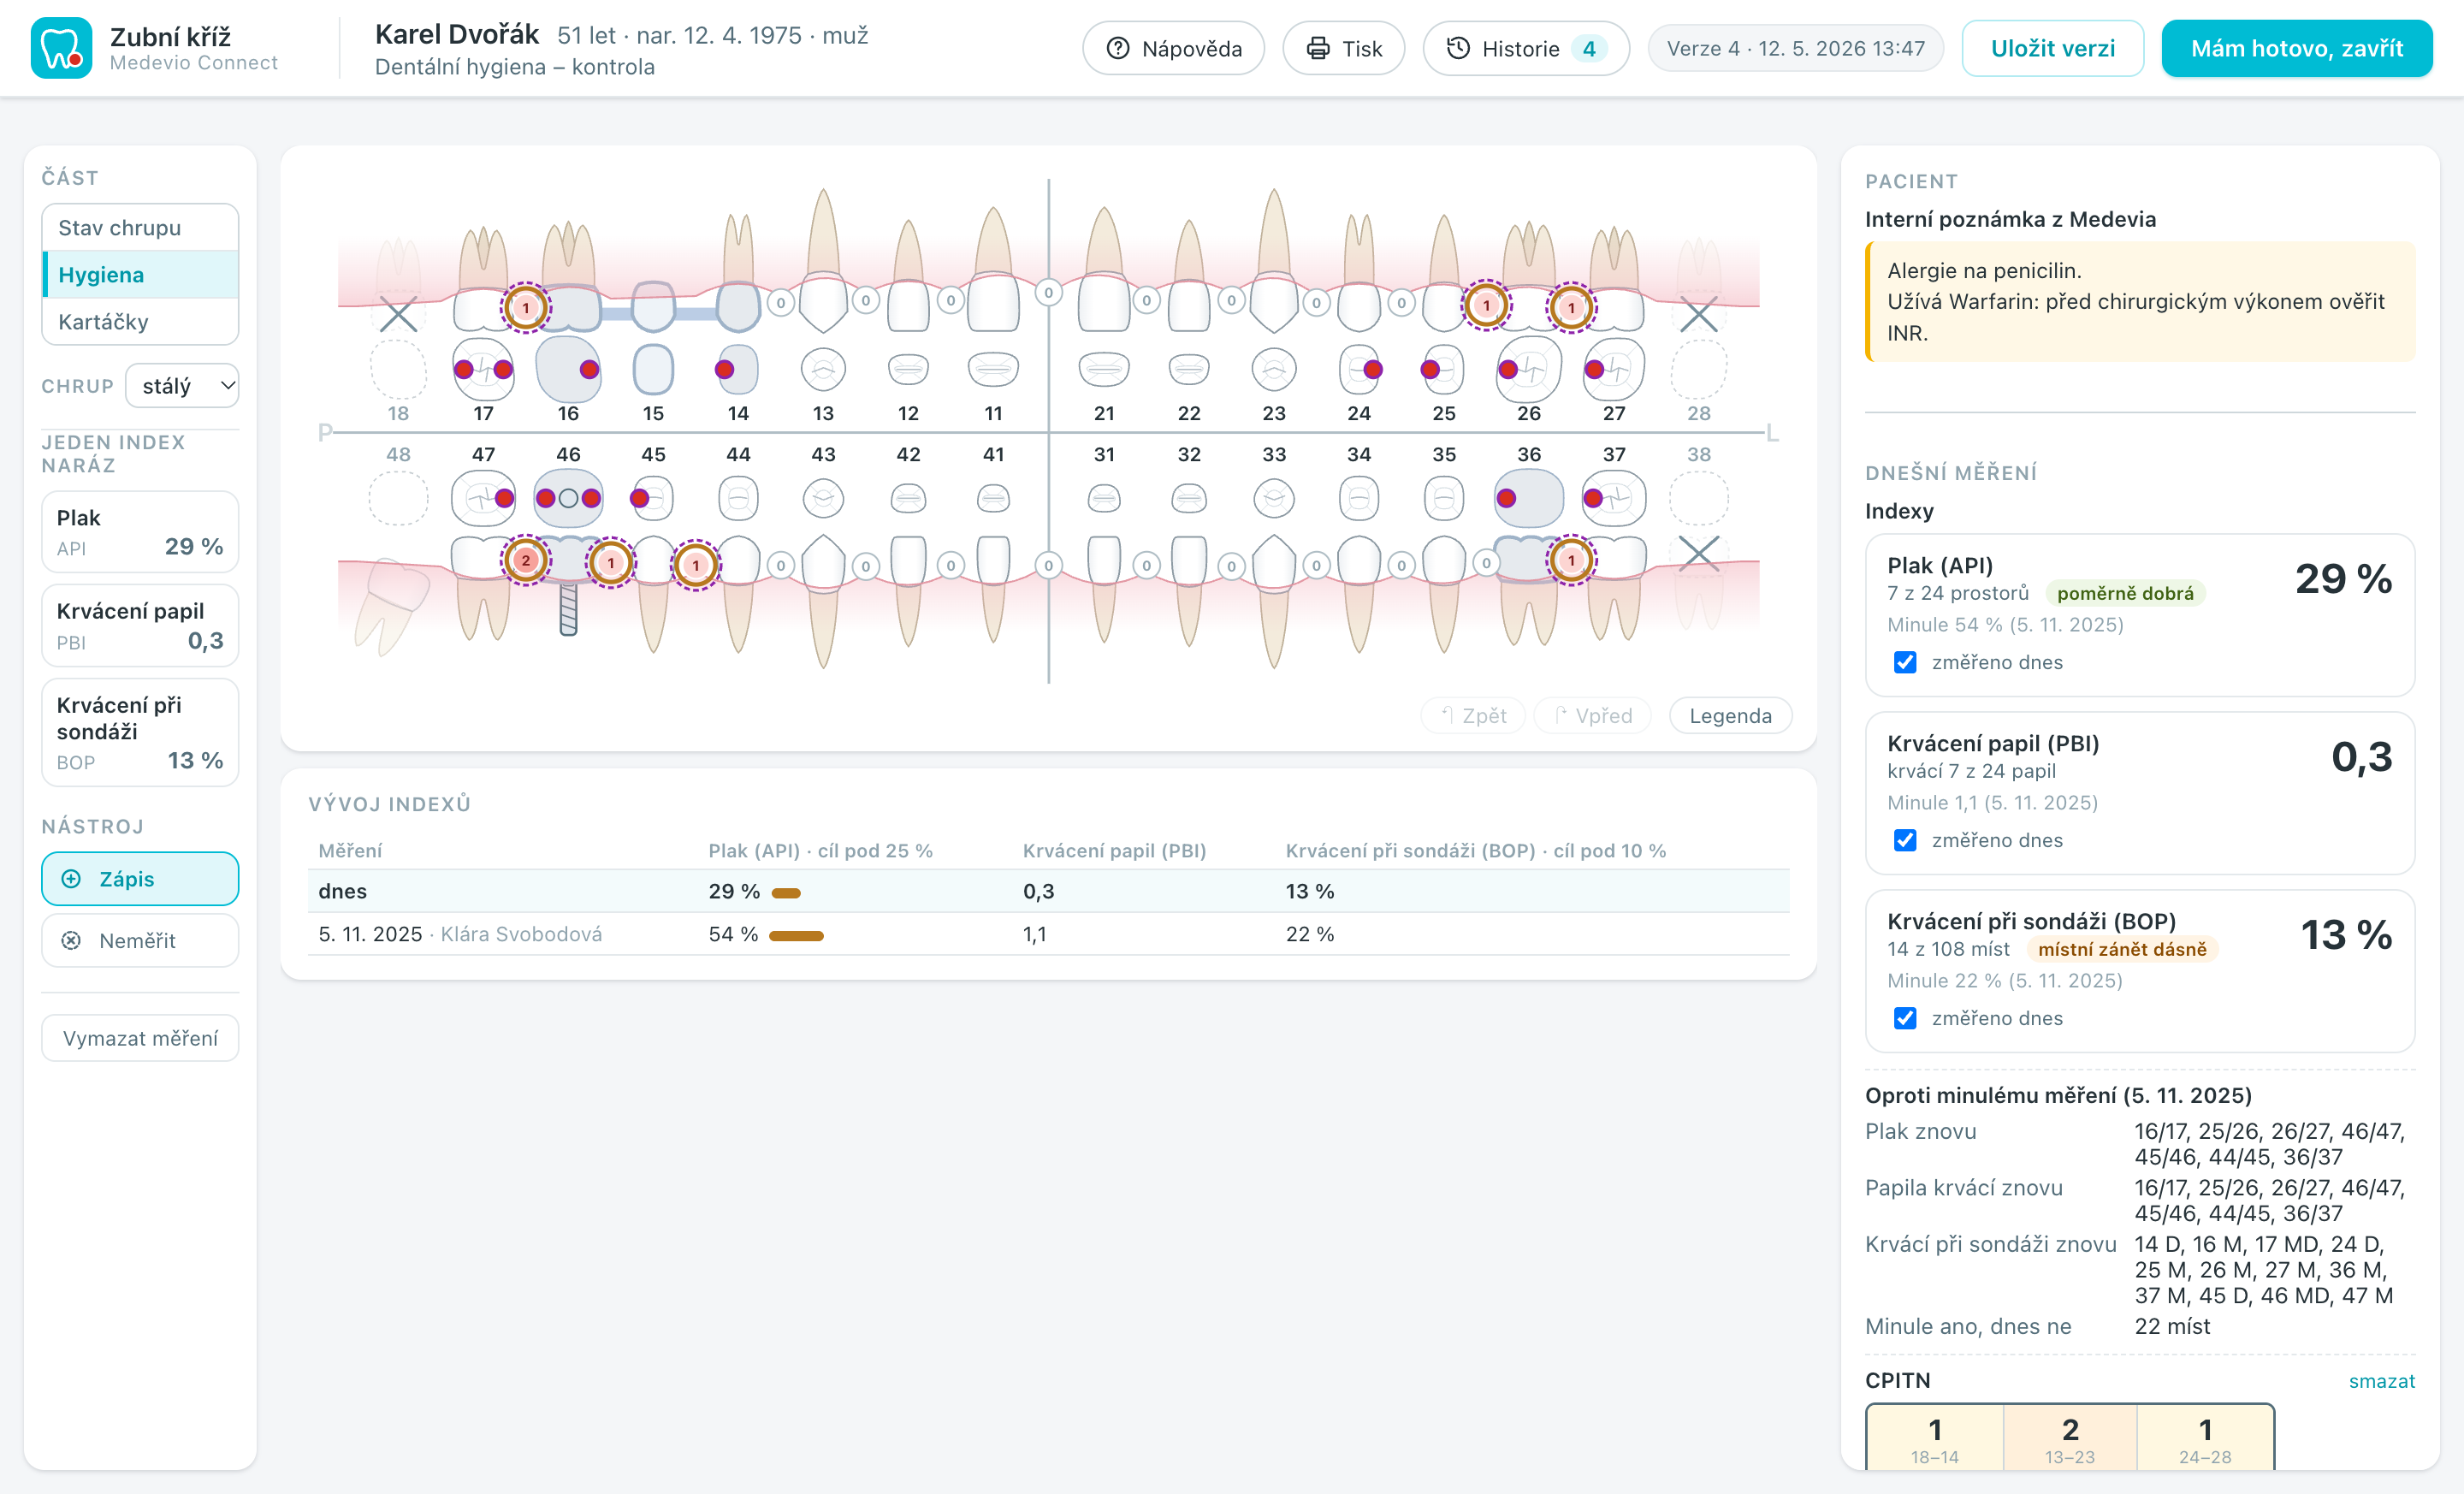2464x1494 pixels.
Task: Select CPITN sextant 18–14 cell
Action: [1935, 1438]
